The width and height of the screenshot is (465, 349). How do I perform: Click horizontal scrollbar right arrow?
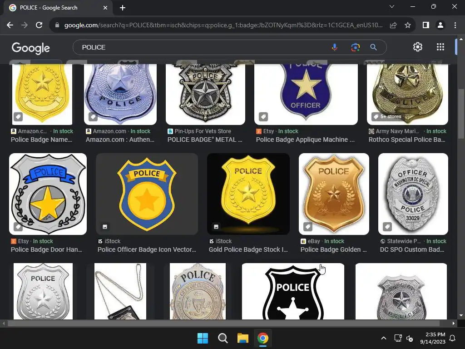tap(454, 323)
